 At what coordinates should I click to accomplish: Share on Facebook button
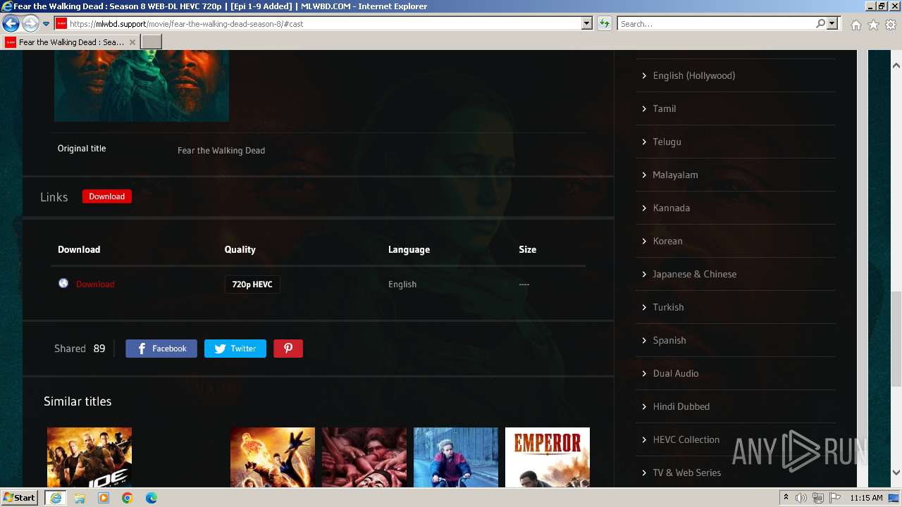tap(161, 349)
